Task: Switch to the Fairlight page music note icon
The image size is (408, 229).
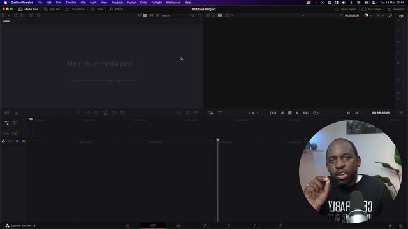Action: [x=255, y=226]
